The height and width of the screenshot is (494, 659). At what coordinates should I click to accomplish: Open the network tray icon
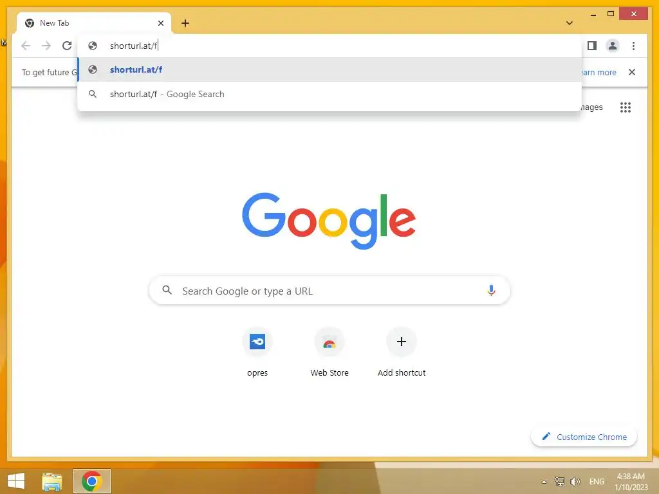point(559,481)
